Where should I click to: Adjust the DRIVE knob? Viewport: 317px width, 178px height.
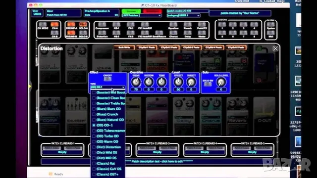click(x=136, y=82)
